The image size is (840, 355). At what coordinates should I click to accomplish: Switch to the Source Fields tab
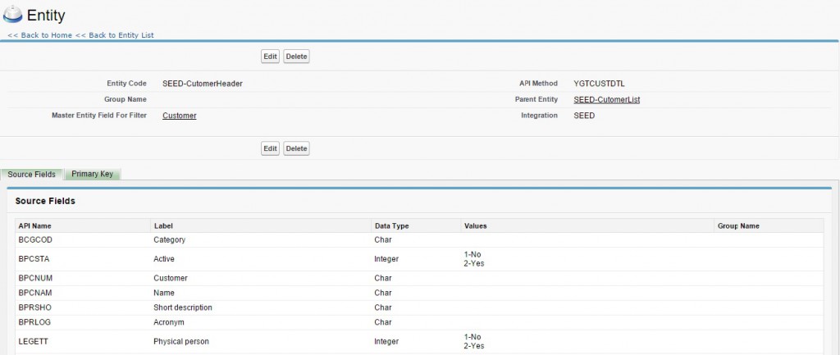coord(32,175)
